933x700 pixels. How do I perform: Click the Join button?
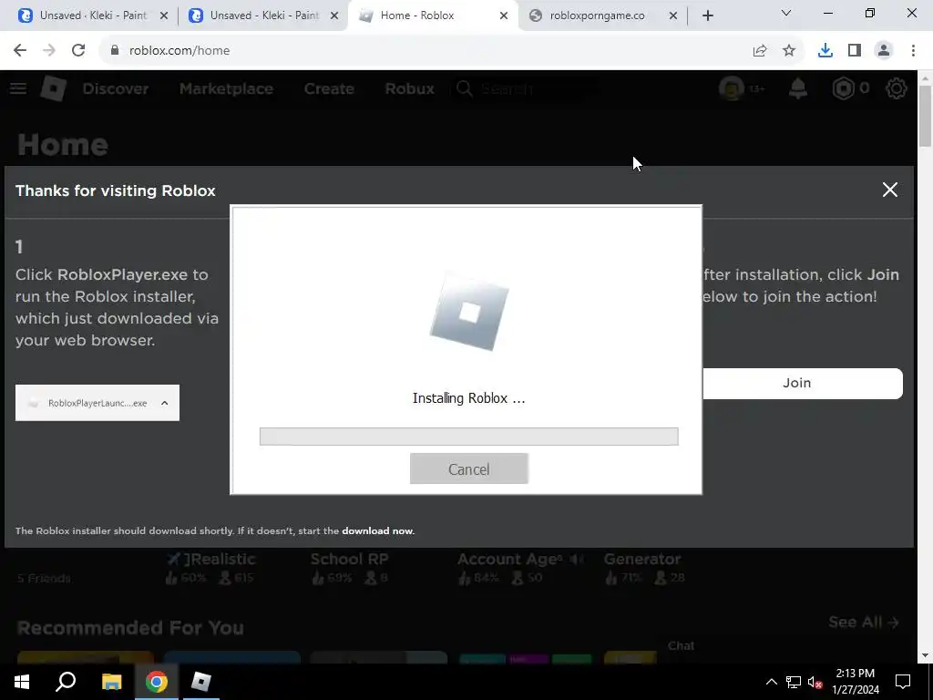click(802, 383)
